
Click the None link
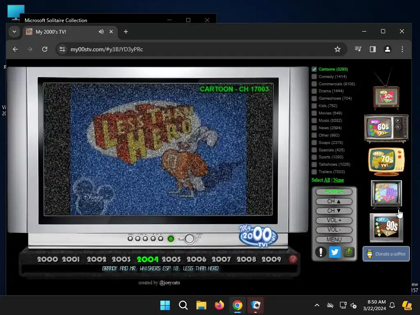[x=338, y=180]
